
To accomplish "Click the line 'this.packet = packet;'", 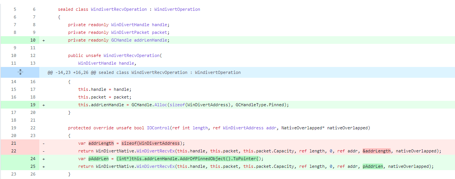I will tap(105, 97).
